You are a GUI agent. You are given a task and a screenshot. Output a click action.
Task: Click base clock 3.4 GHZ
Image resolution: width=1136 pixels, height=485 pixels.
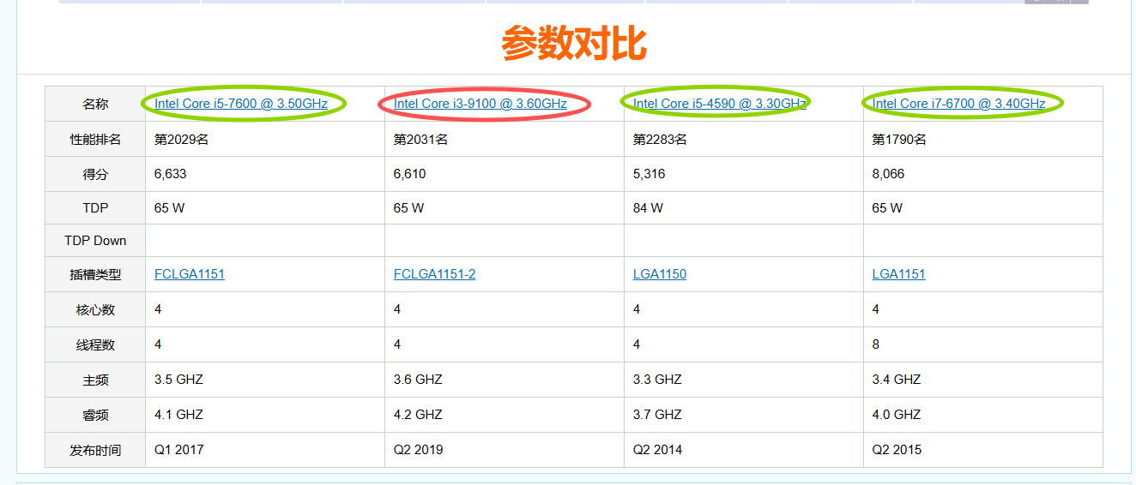897,380
